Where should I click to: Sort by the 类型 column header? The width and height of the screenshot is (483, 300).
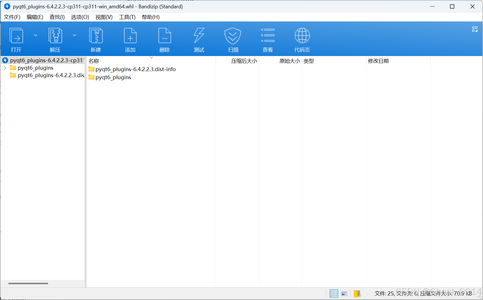coord(309,61)
